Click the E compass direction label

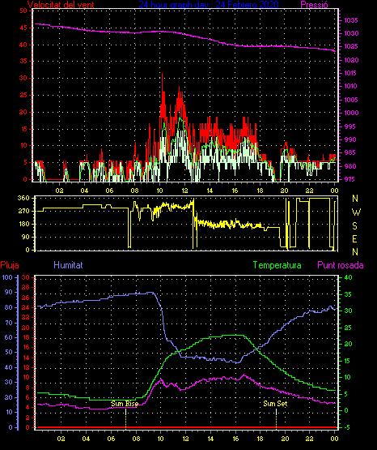(354, 238)
